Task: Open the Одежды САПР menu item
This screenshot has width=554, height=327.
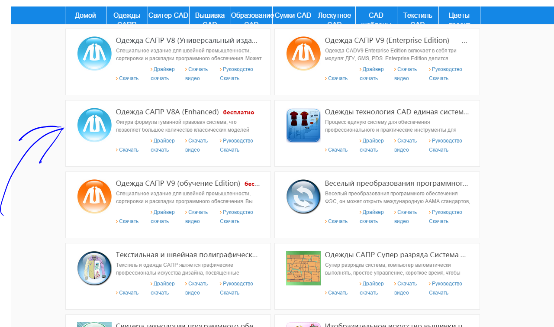Action: coord(127,16)
